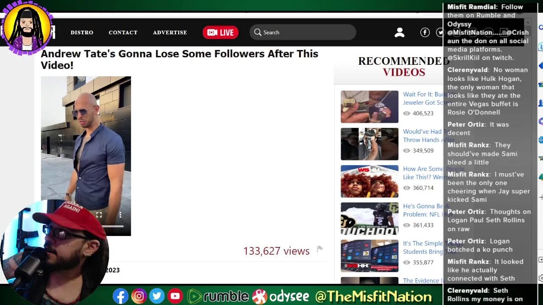
Task: Click the scrollbar up arrow in chat panel
Action: [x=528, y=22]
